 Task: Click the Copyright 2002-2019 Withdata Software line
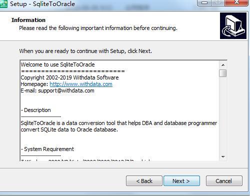[x=69, y=77]
